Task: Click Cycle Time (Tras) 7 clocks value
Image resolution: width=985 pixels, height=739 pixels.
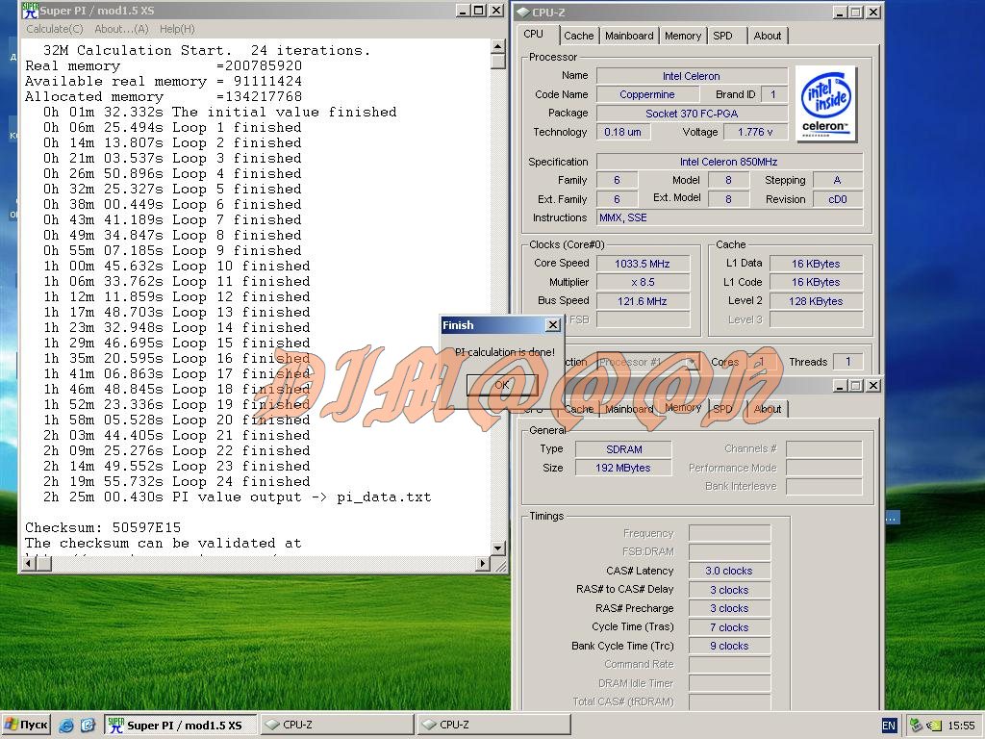Action: pos(729,627)
